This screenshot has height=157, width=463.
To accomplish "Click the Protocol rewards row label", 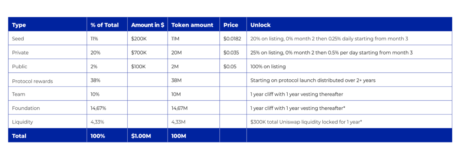I will 33,81.
